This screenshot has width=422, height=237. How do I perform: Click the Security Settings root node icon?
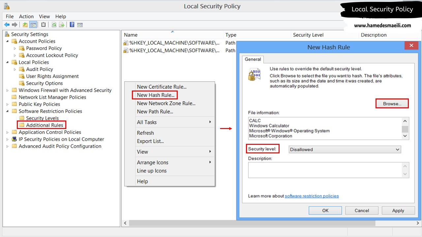[x=7, y=34]
